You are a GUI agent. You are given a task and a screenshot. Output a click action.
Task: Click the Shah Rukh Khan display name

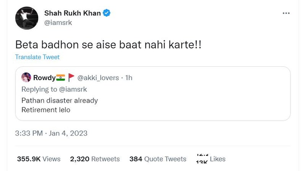click(x=73, y=13)
